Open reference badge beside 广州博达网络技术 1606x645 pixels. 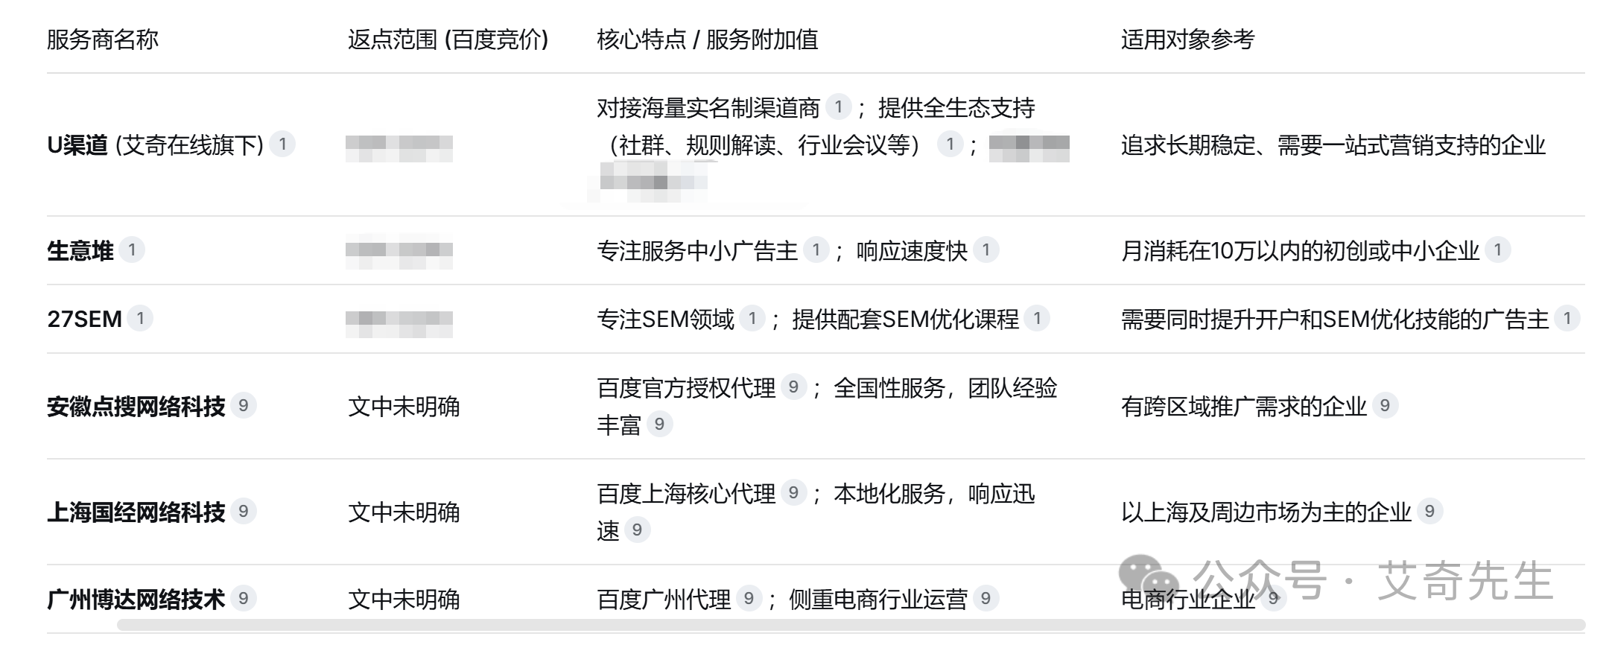pos(243,598)
